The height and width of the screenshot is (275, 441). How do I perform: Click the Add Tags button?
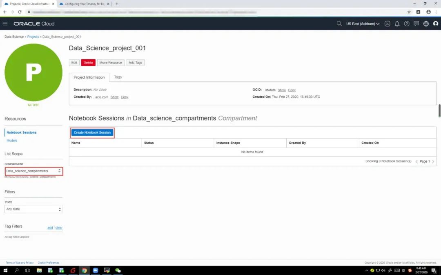[x=135, y=63]
